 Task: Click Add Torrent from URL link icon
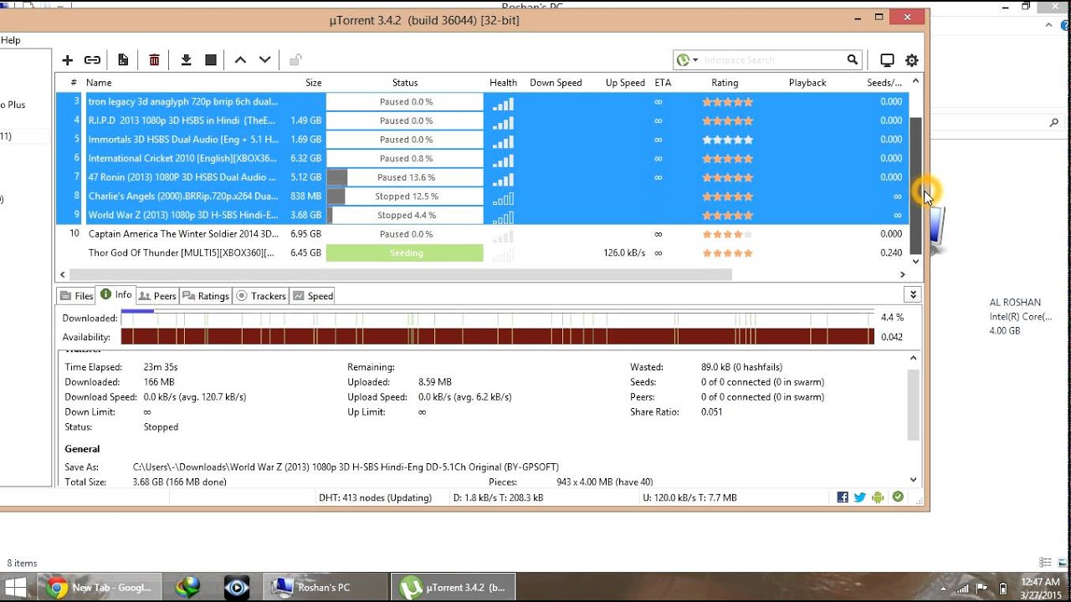(x=92, y=60)
